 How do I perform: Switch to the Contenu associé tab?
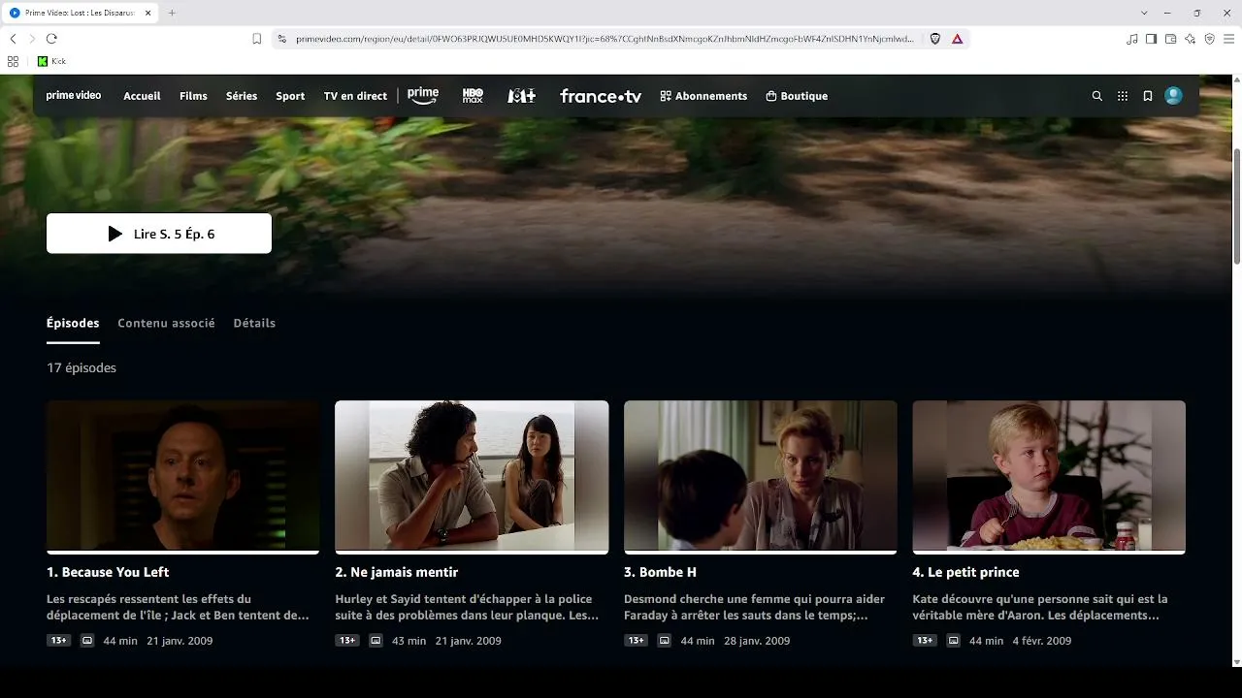(x=166, y=323)
